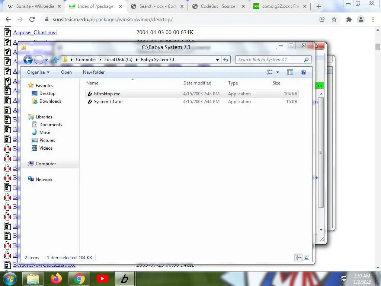Click the Share this page icon

click(x=322, y=19)
